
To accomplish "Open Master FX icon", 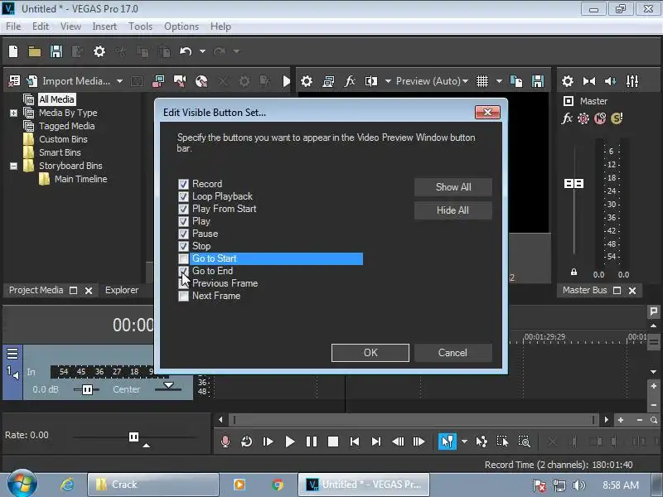I will coord(567,118).
